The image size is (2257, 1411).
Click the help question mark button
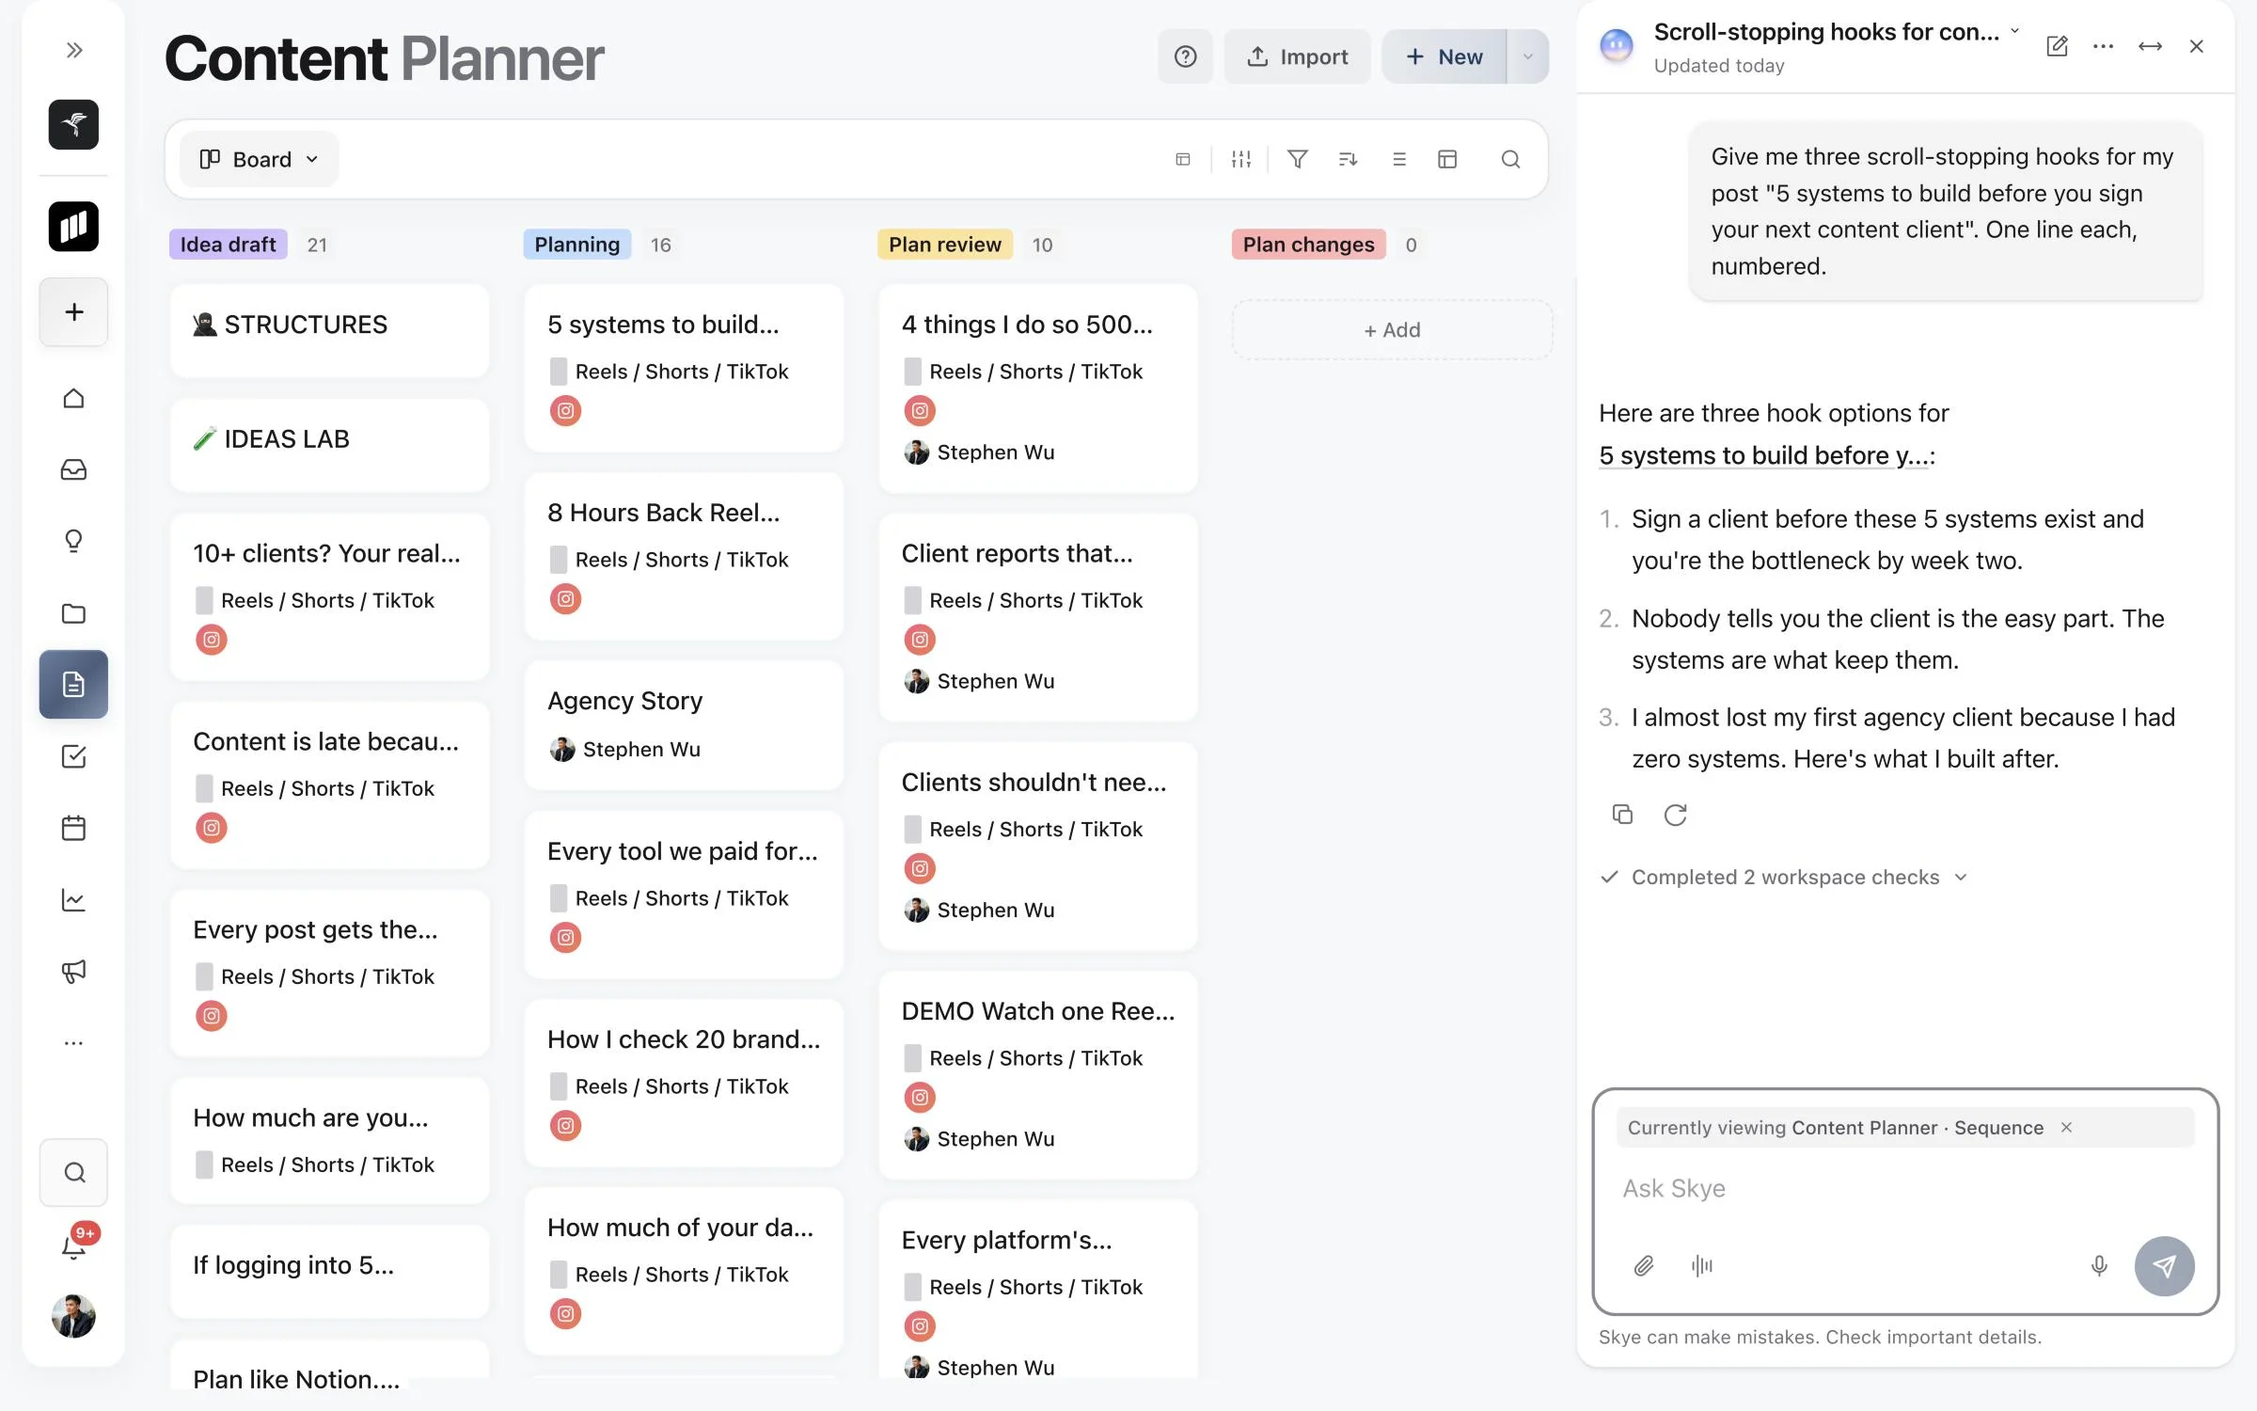[1185, 56]
